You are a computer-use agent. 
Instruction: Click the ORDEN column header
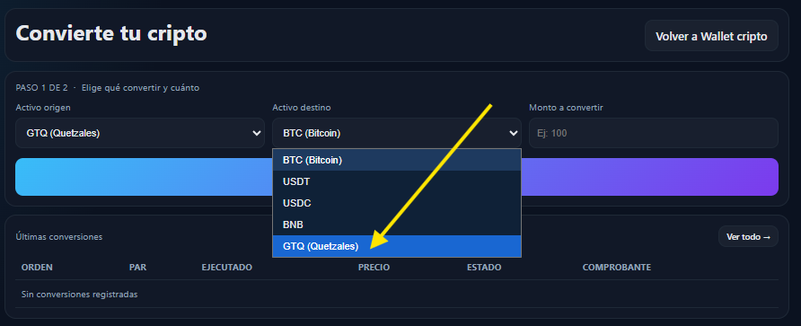click(37, 268)
